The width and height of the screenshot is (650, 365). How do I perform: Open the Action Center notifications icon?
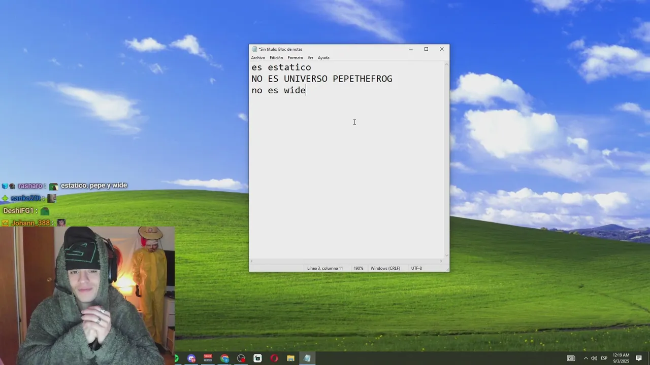coord(639,358)
